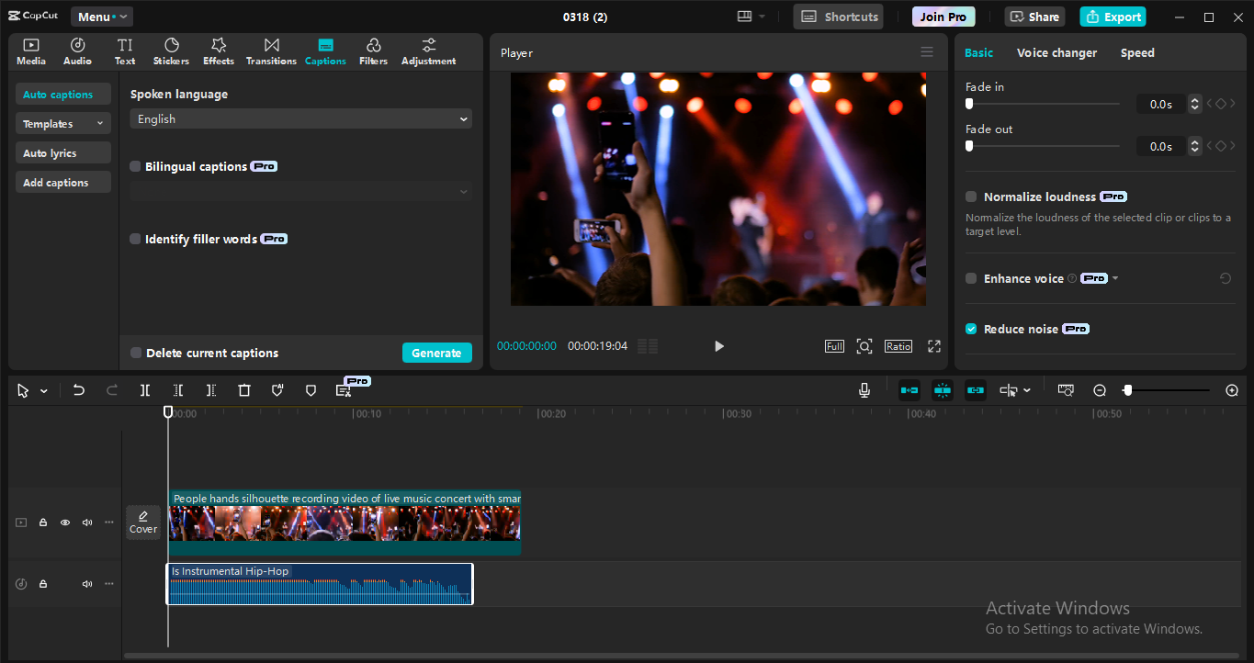Image resolution: width=1254 pixels, height=663 pixels.
Task: Expand the Templates section in the sidebar
Action: [62, 122]
